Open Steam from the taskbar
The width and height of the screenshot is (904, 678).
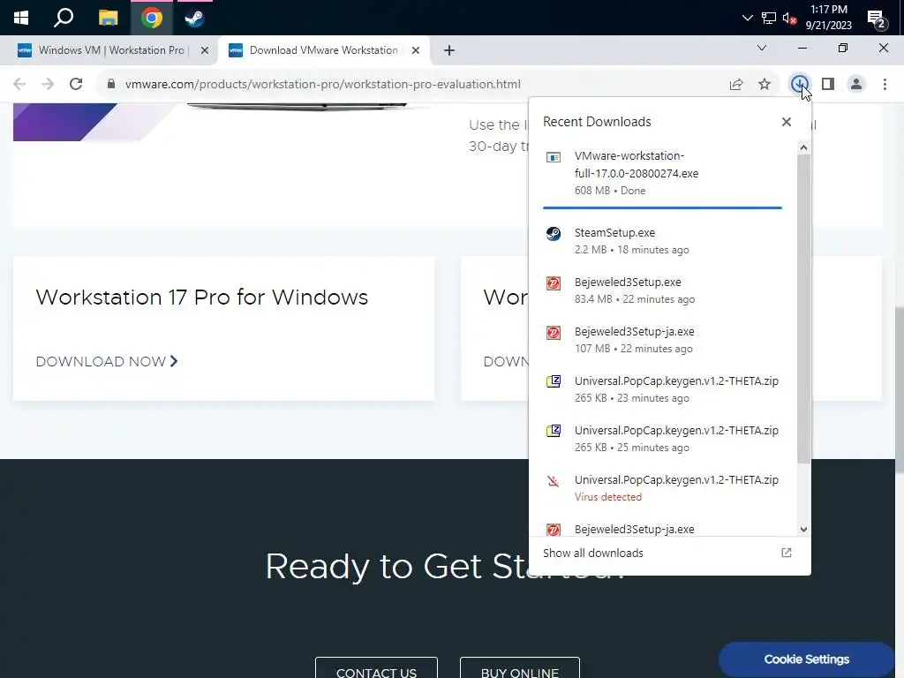coord(194,18)
